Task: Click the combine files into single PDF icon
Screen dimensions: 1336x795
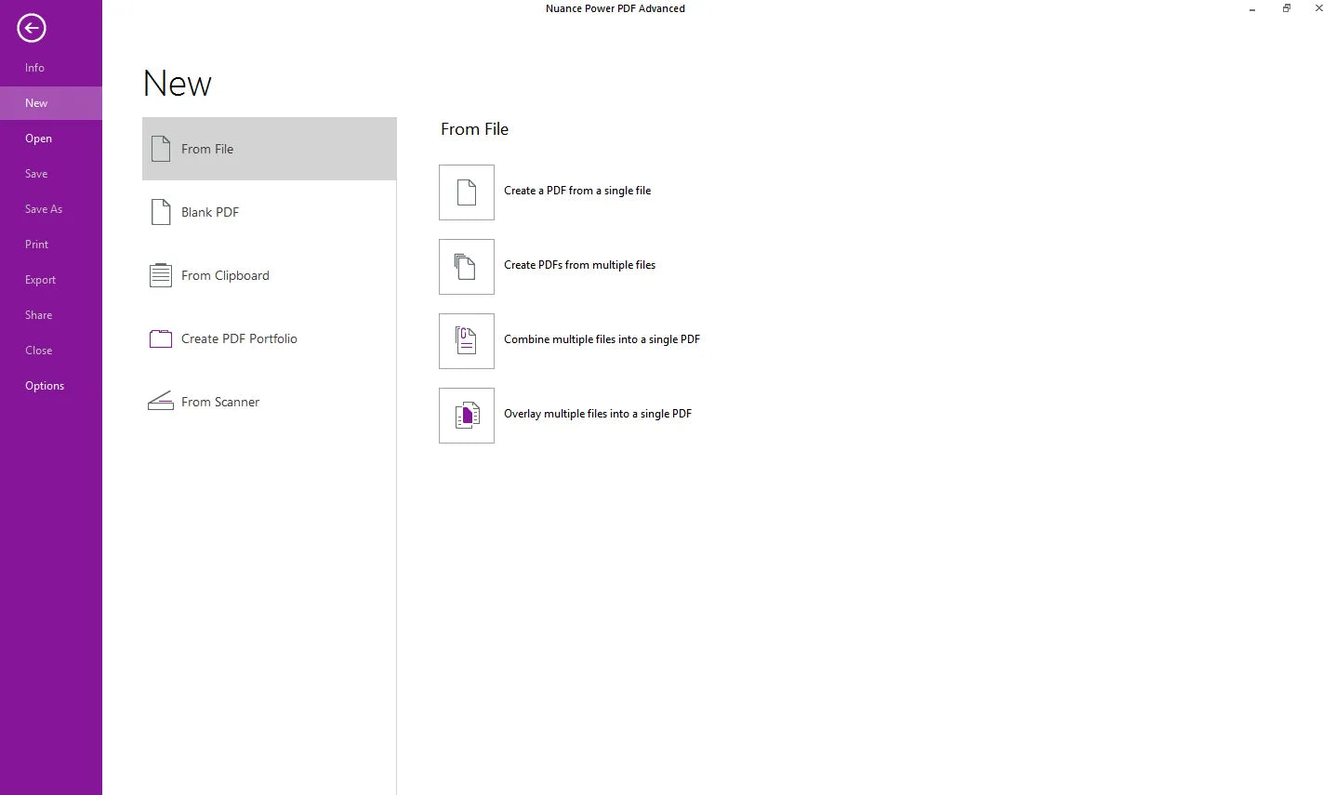Action: [x=466, y=340]
